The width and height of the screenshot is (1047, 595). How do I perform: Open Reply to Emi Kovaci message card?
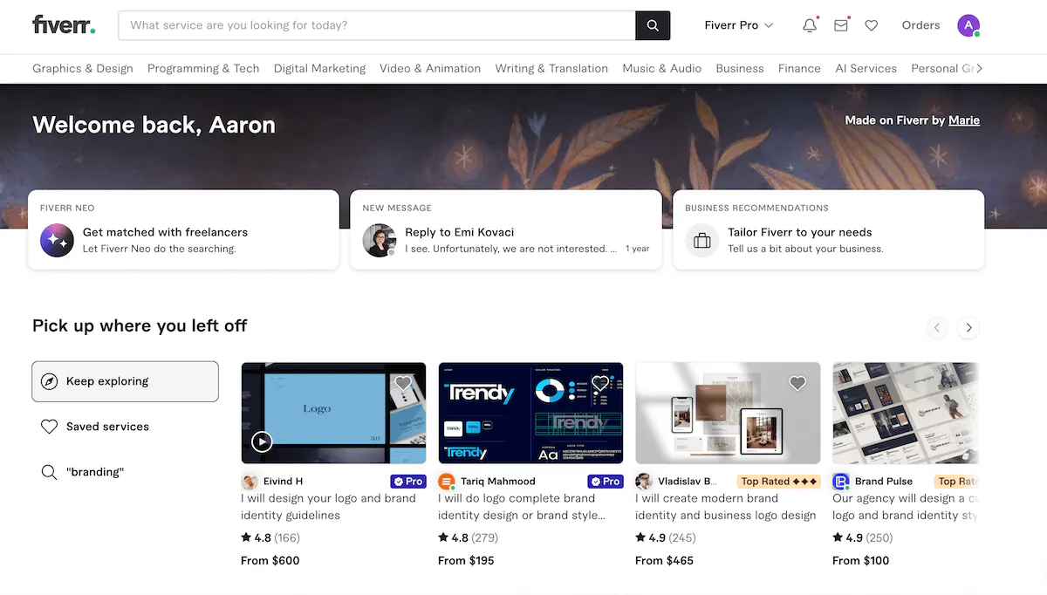click(x=506, y=230)
